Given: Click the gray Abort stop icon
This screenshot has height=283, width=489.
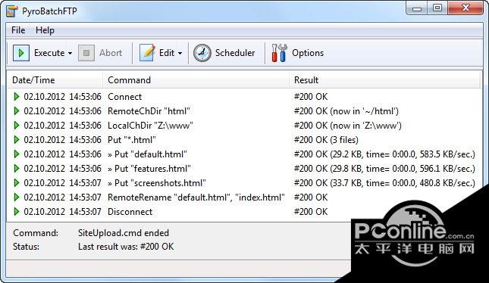Looking at the screenshot, I should 86,53.
